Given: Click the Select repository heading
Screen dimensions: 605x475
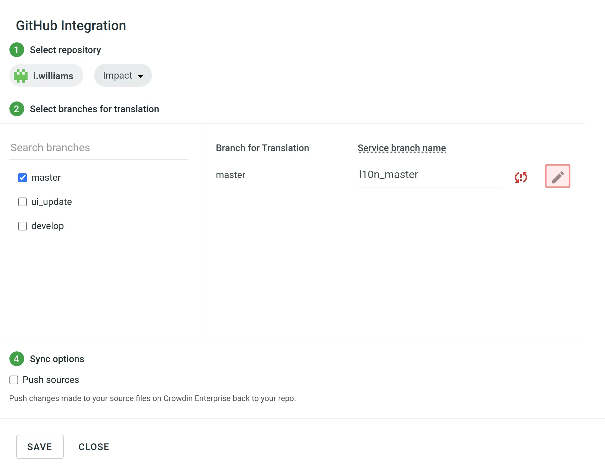Looking at the screenshot, I should 65,50.
